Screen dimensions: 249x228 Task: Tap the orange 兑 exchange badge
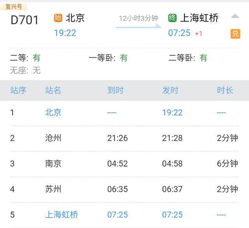pyautogui.click(x=235, y=33)
